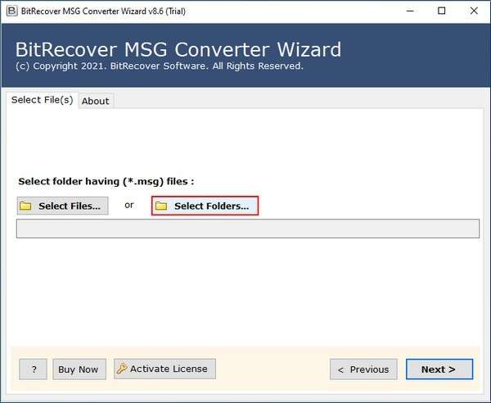Viewport: 491px width, 403px height.
Task: Maximize the MSG Converter Wizard window
Action: click(x=442, y=11)
